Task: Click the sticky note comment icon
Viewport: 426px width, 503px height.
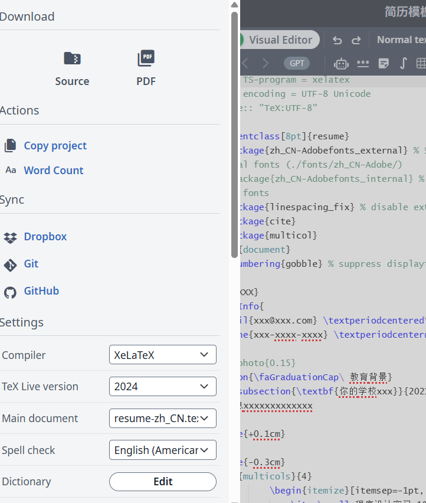Action: click(x=384, y=64)
